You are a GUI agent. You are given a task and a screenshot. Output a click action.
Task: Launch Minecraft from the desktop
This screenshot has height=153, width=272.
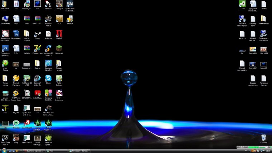point(59,48)
